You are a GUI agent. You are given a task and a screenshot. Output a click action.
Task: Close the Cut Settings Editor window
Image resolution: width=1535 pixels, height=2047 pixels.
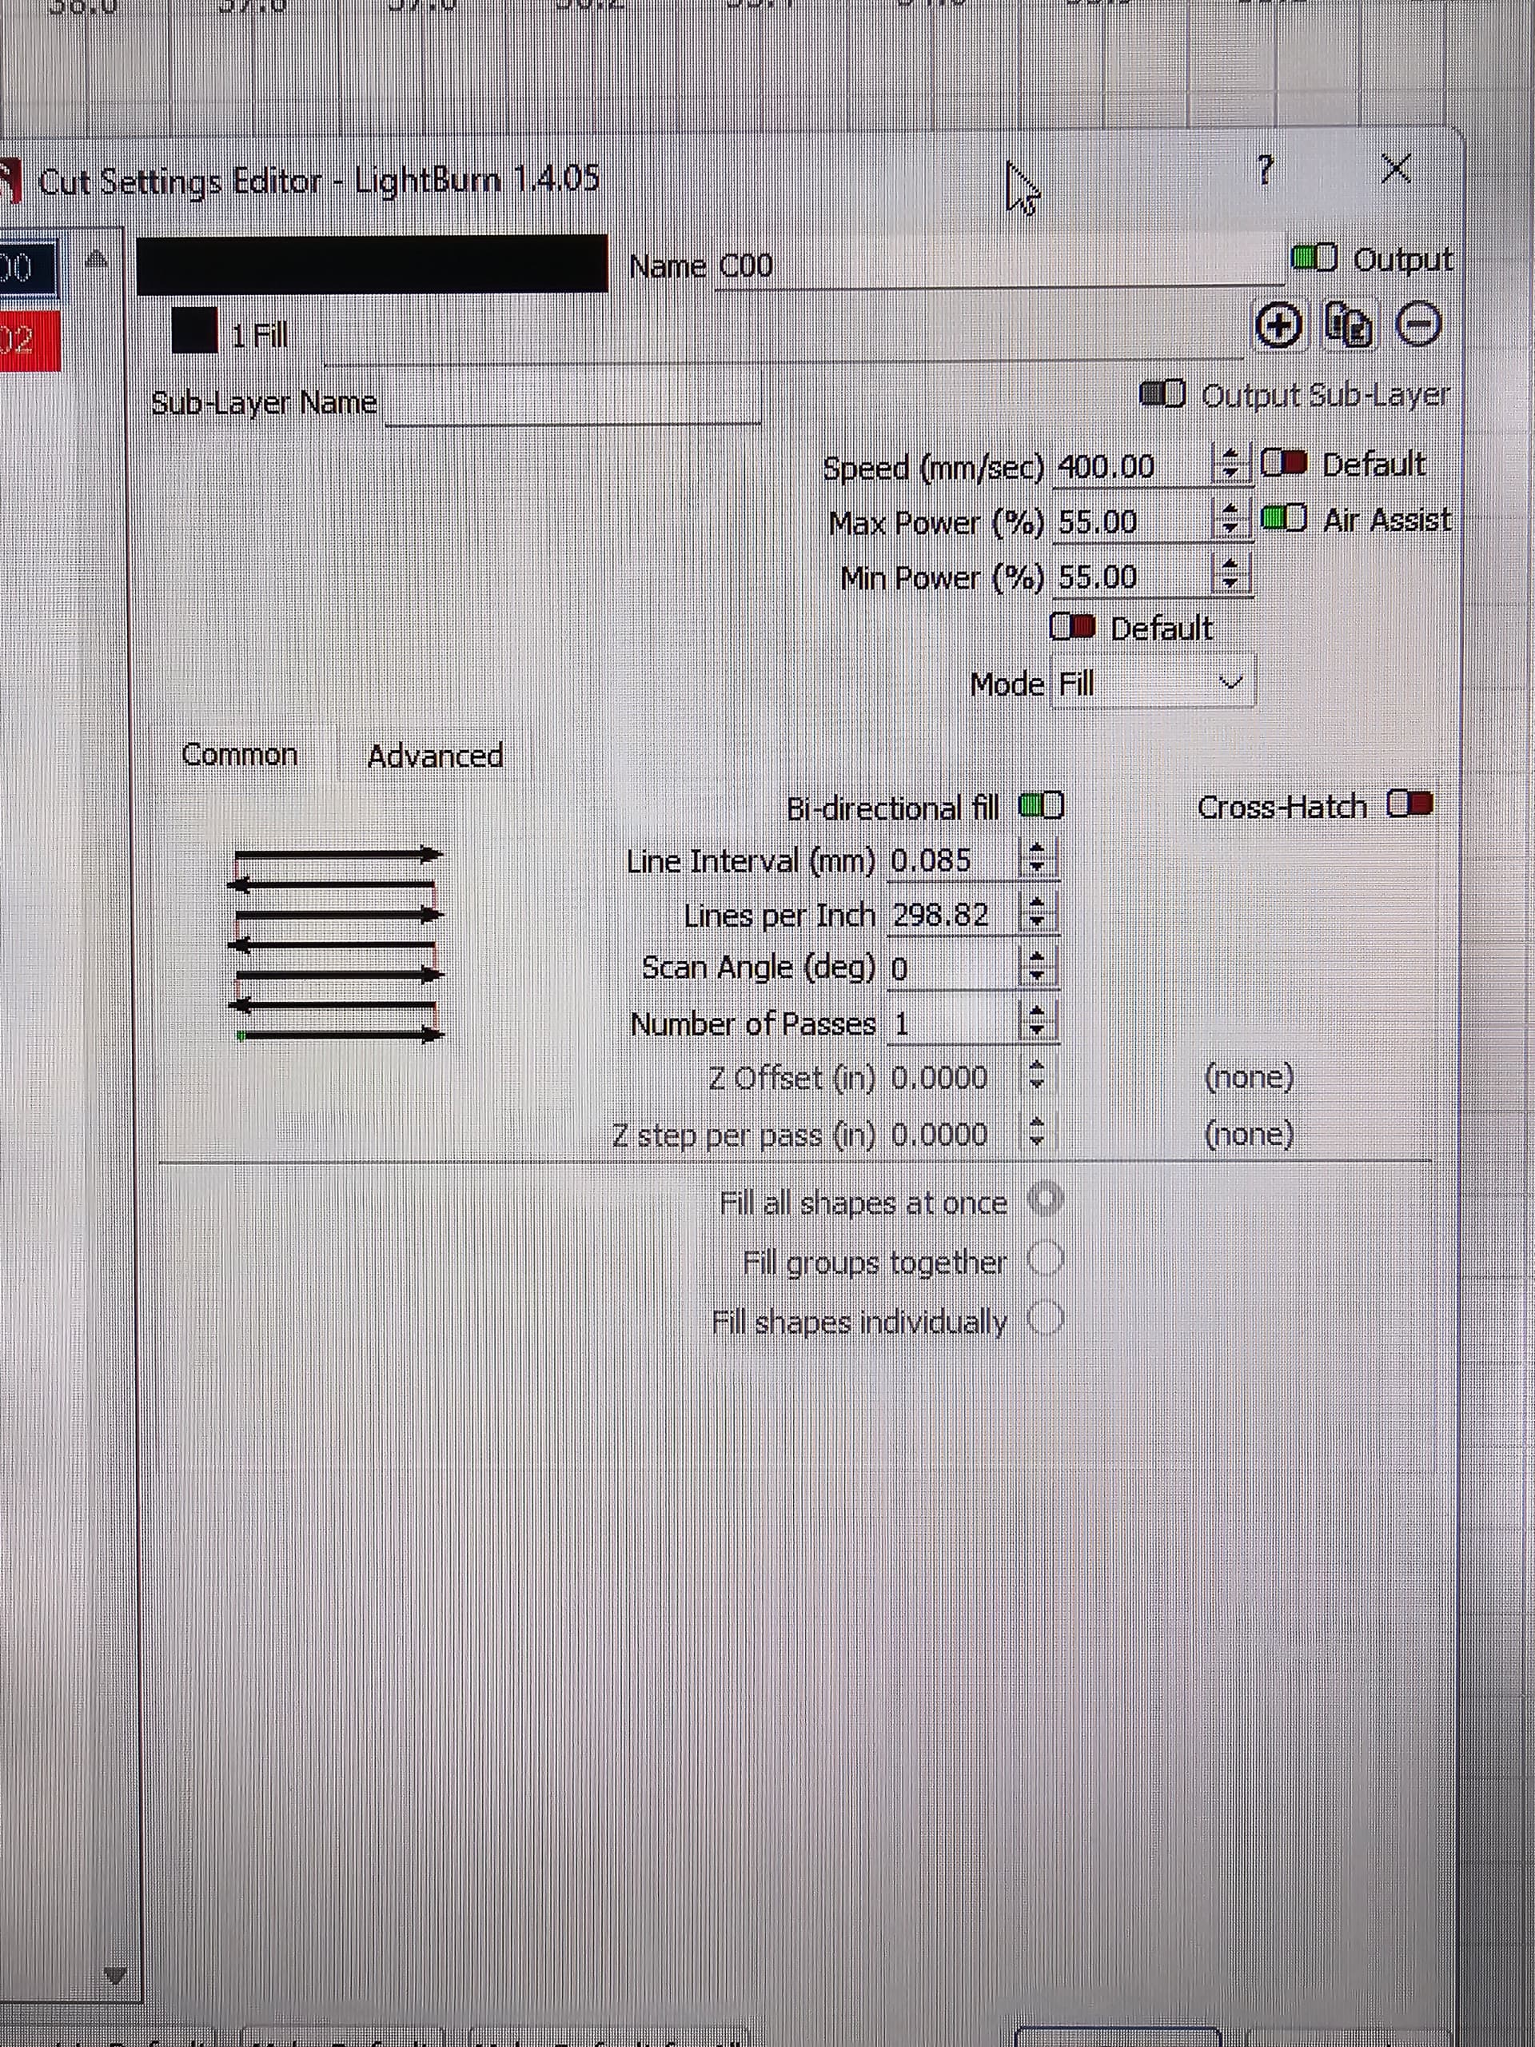(1395, 169)
